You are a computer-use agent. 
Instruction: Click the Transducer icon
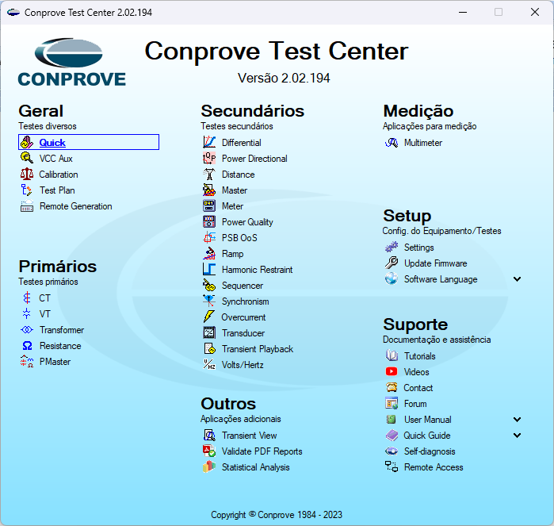point(209,333)
